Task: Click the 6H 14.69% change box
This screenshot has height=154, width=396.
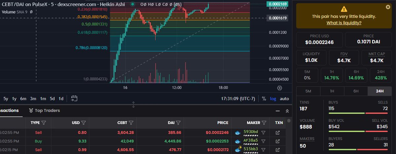Action: coord(356,75)
